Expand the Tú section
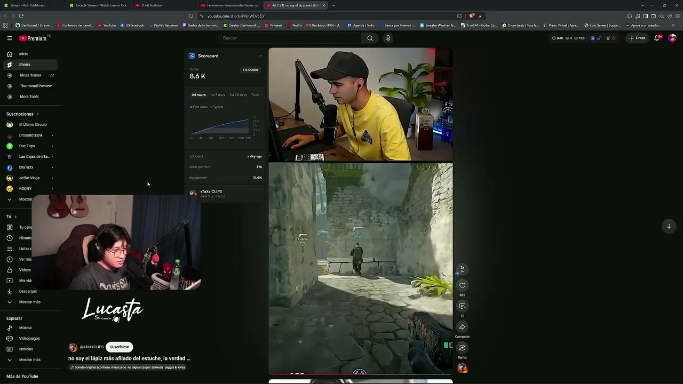 (11, 217)
